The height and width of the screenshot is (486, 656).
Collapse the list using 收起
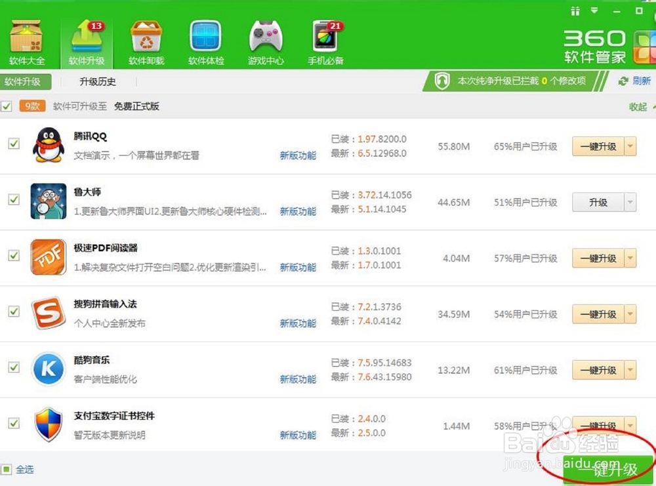pyautogui.click(x=638, y=106)
